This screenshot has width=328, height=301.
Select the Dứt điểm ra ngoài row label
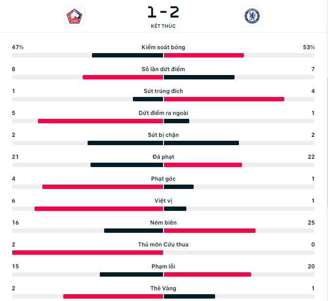coord(163,113)
